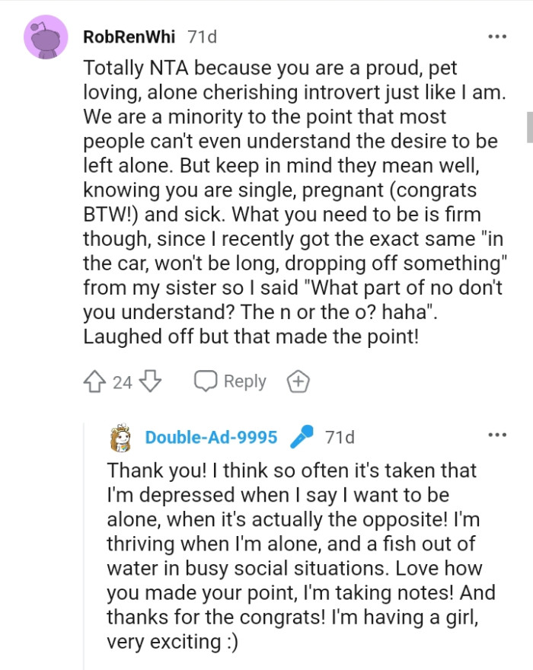Open three-dot menu on RobRenWhi's comment
This screenshot has width=533, height=670.
click(497, 37)
